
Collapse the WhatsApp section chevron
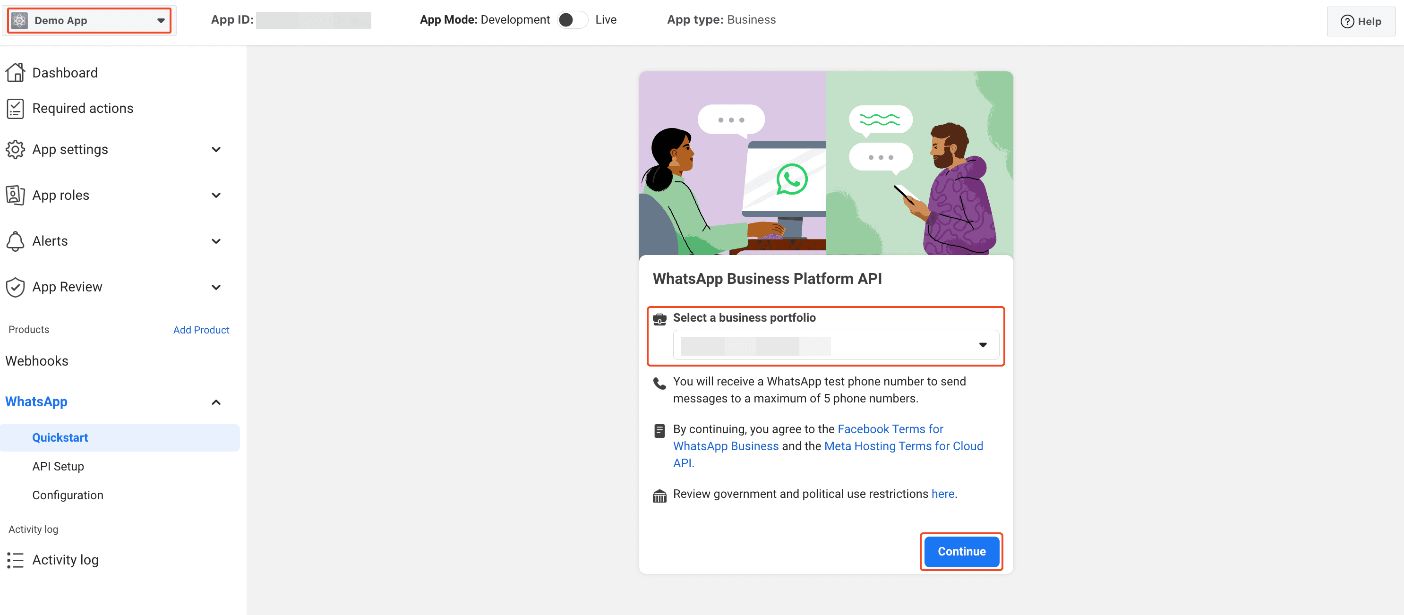(x=216, y=402)
